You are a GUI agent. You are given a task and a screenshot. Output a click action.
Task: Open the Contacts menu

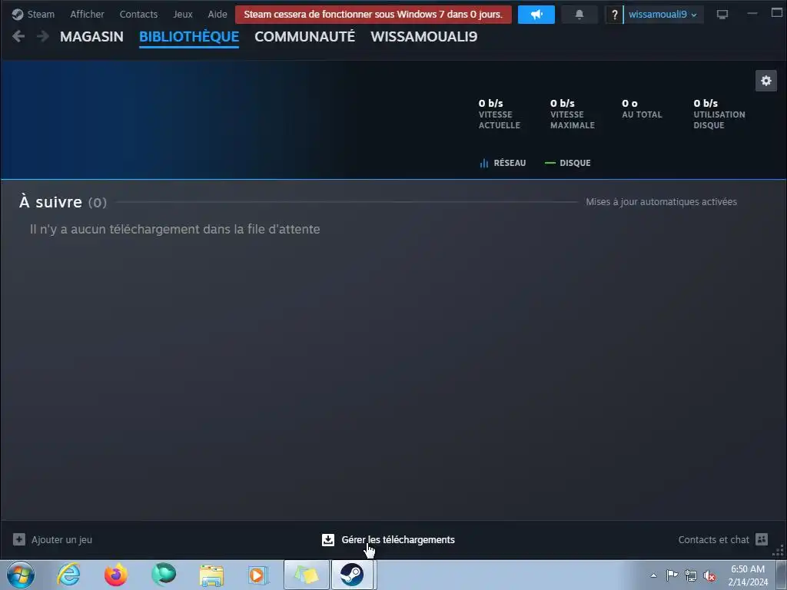pos(138,14)
